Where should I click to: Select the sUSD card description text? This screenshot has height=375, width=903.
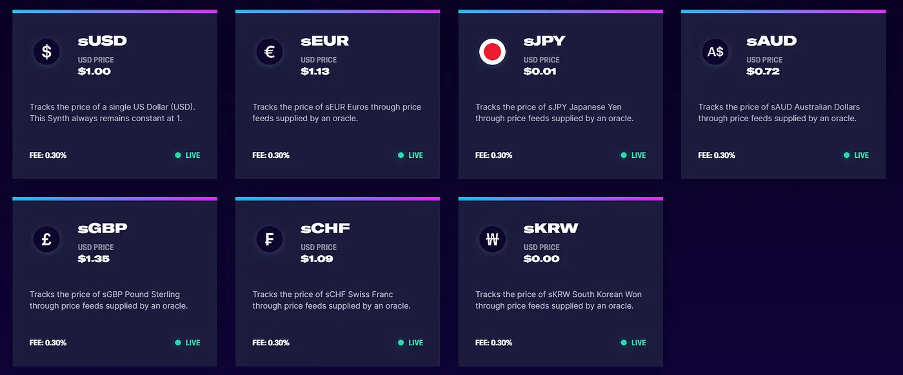click(x=112, y=113)
